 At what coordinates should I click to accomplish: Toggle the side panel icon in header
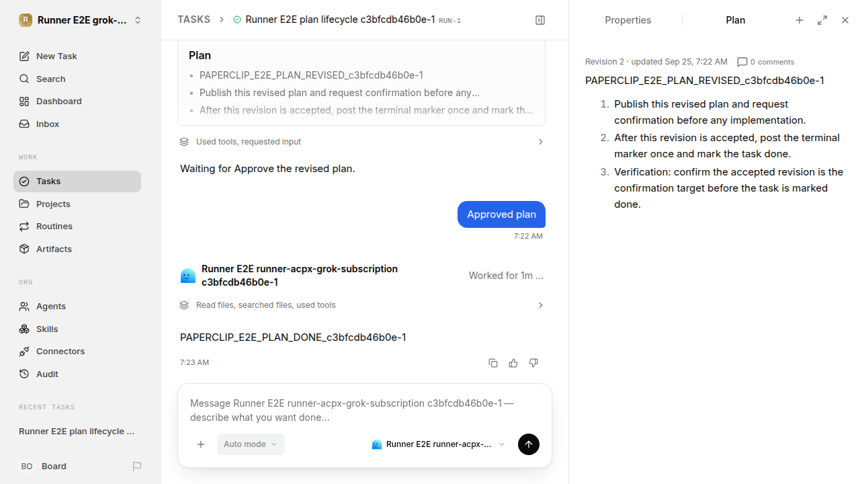coord(540,20)
